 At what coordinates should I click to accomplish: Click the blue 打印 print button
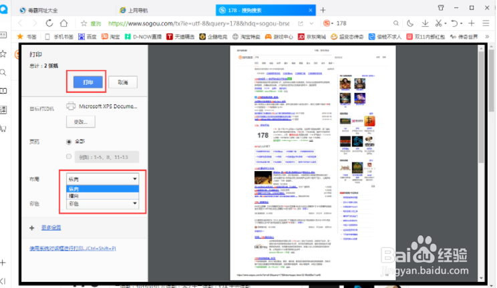tap(88, 82)
